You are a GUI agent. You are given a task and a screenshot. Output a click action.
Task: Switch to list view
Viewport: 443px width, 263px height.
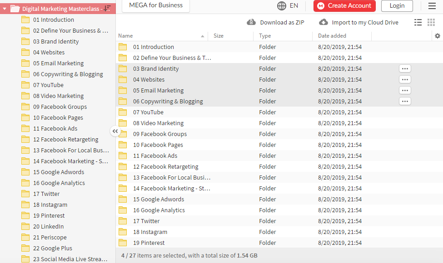[418, 22]
